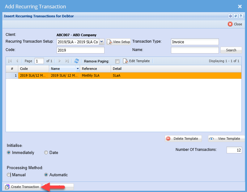Click the panel refresh icon beside help
The height and width of the screenshot is (192, 247).
(236, 16)
